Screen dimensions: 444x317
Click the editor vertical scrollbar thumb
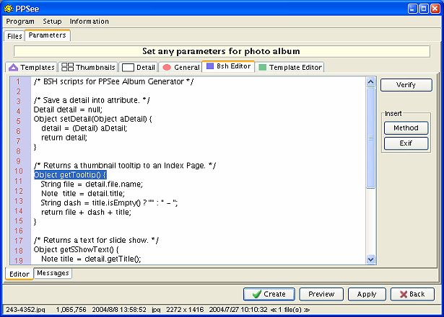pos(370,138)
